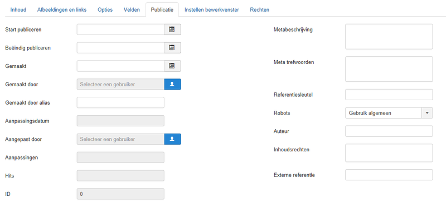Open the Afbeeldingen en links tab
This screenshot has width=446, height=207.
[62, 9]
